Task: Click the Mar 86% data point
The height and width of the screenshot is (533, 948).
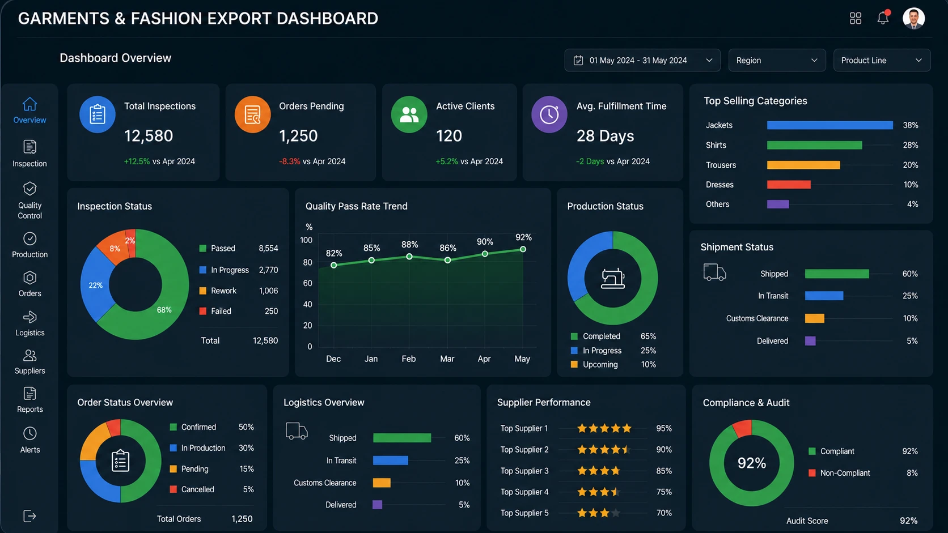Action: click(x=447, y=260)
